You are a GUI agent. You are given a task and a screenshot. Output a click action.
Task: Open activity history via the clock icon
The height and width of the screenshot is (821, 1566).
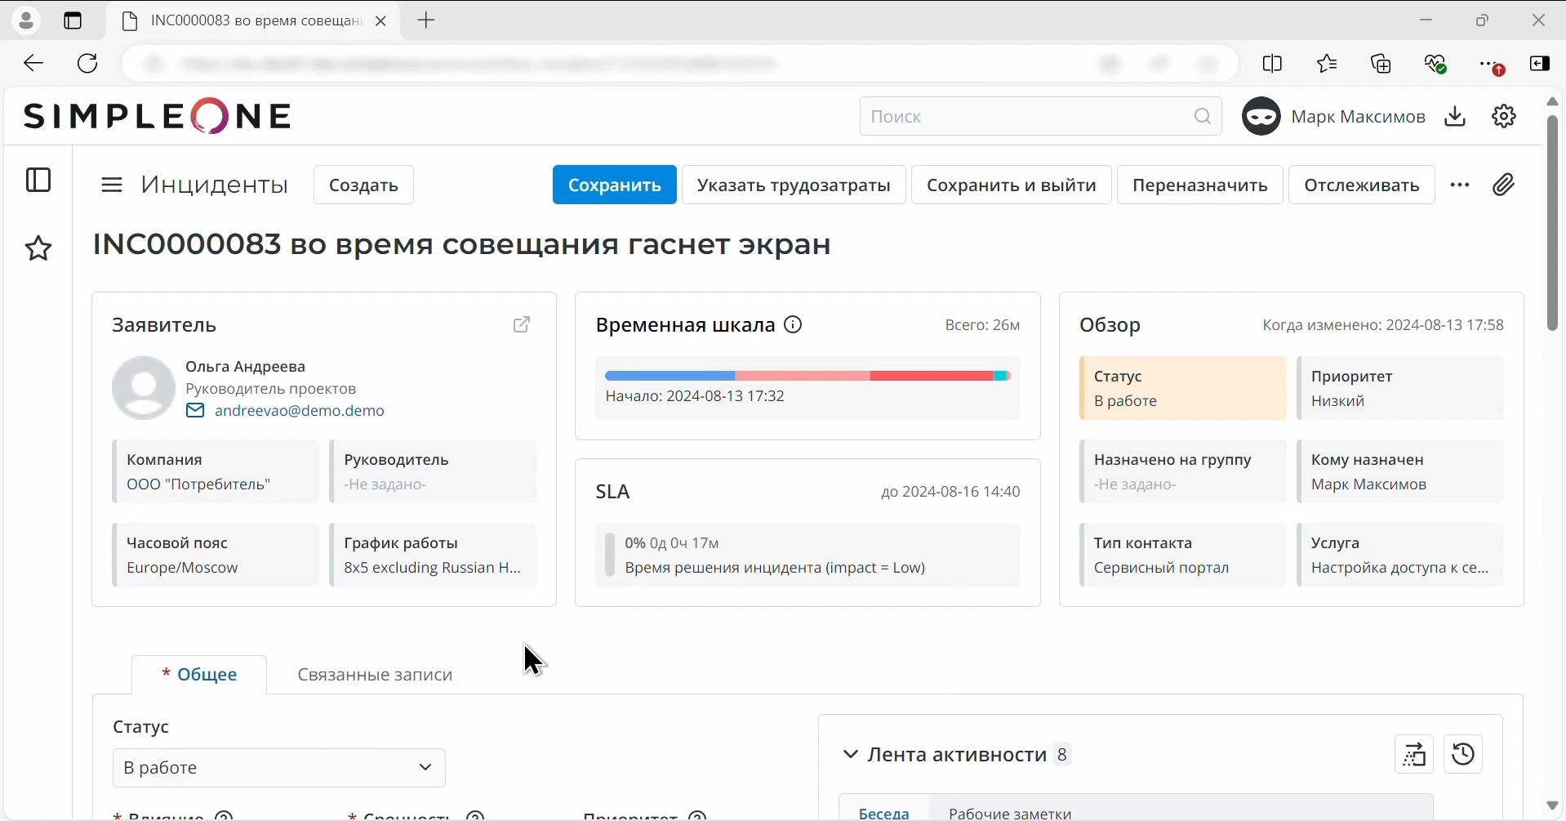click(1463, 753)
